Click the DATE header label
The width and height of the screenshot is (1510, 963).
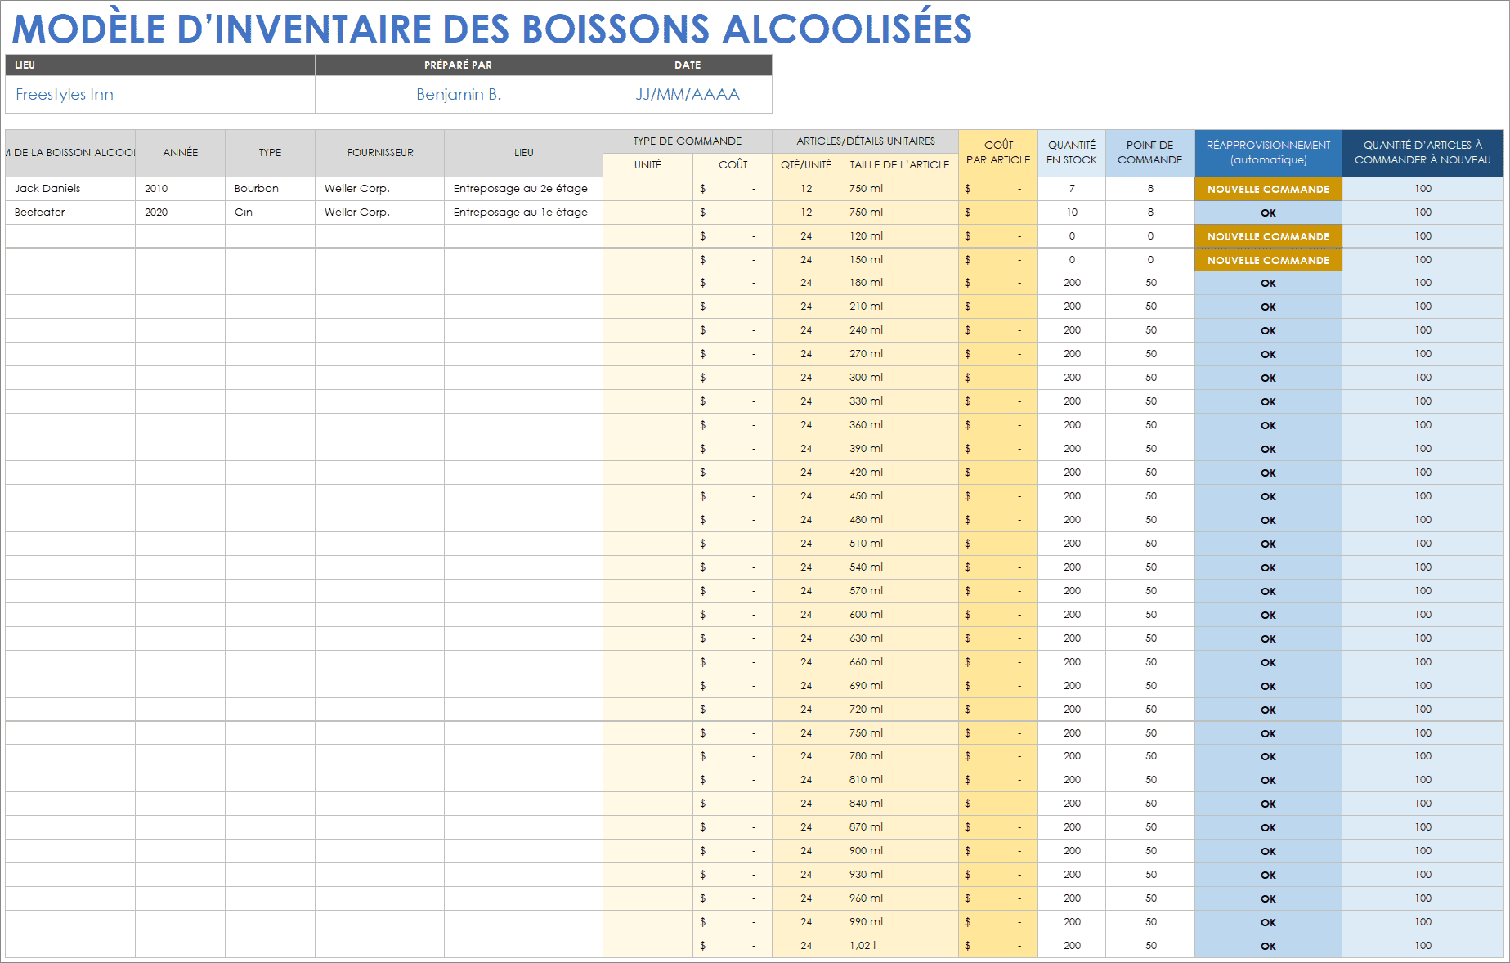(688, 65)
